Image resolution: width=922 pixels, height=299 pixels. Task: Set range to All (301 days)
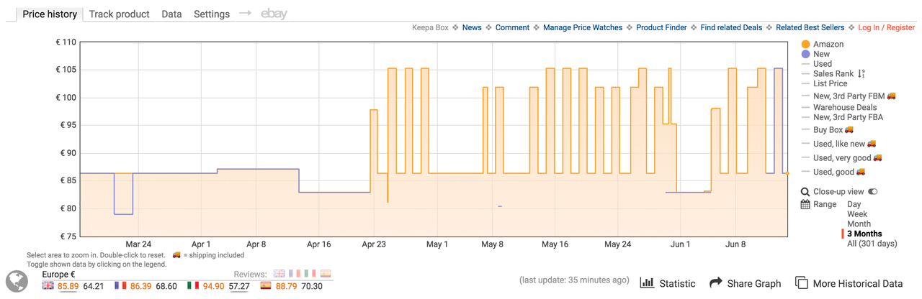tap(872, 244)
